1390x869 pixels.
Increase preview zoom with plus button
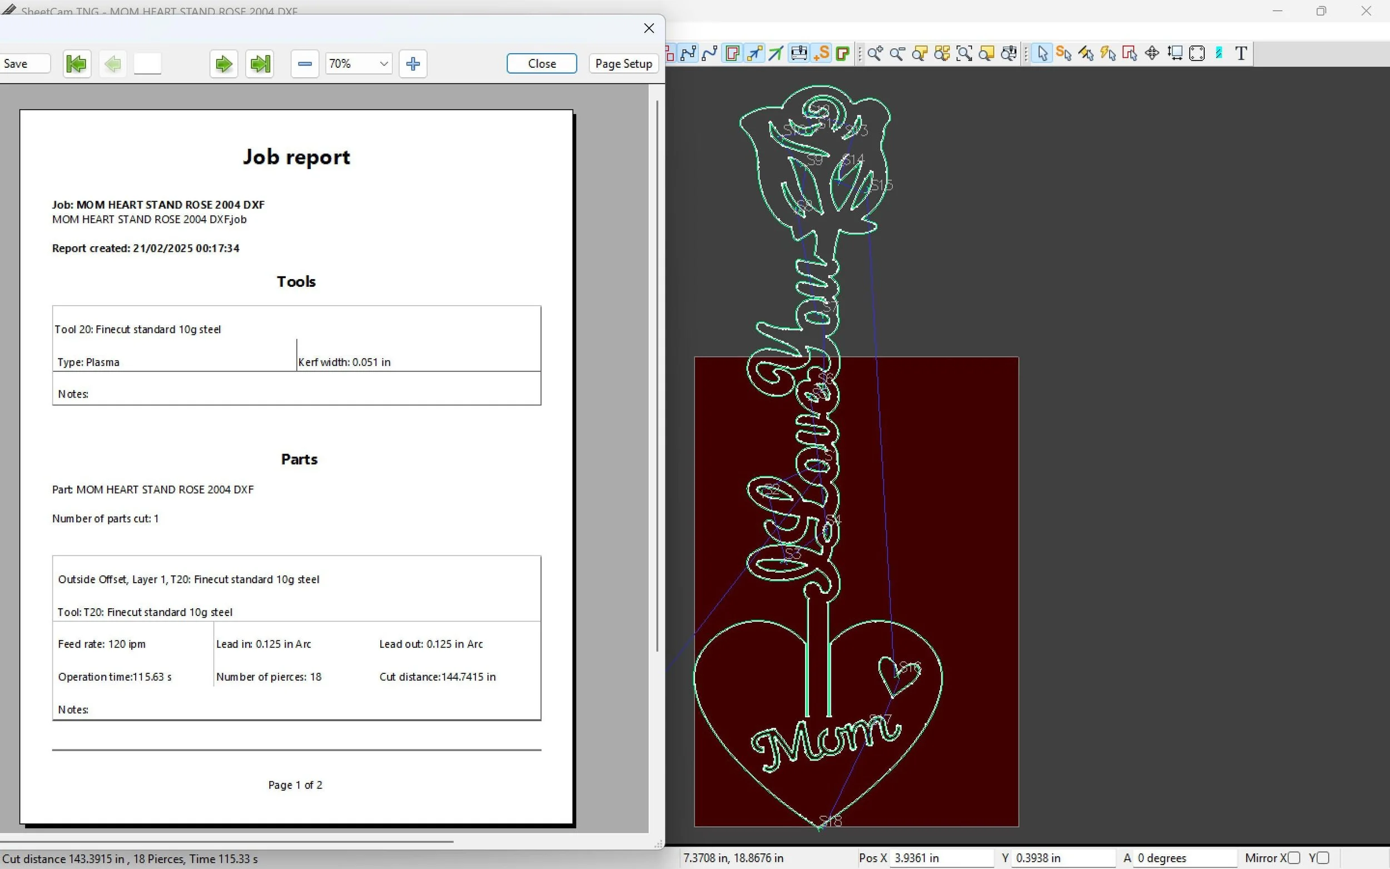coord(413,64)
